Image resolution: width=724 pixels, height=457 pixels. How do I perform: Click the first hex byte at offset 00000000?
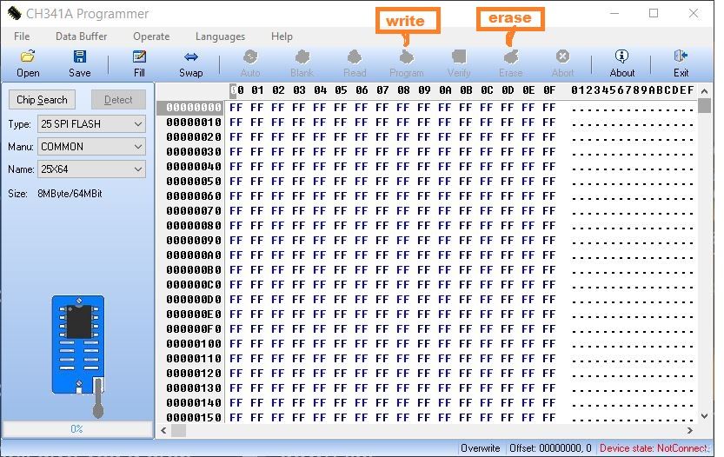point(235,108)
